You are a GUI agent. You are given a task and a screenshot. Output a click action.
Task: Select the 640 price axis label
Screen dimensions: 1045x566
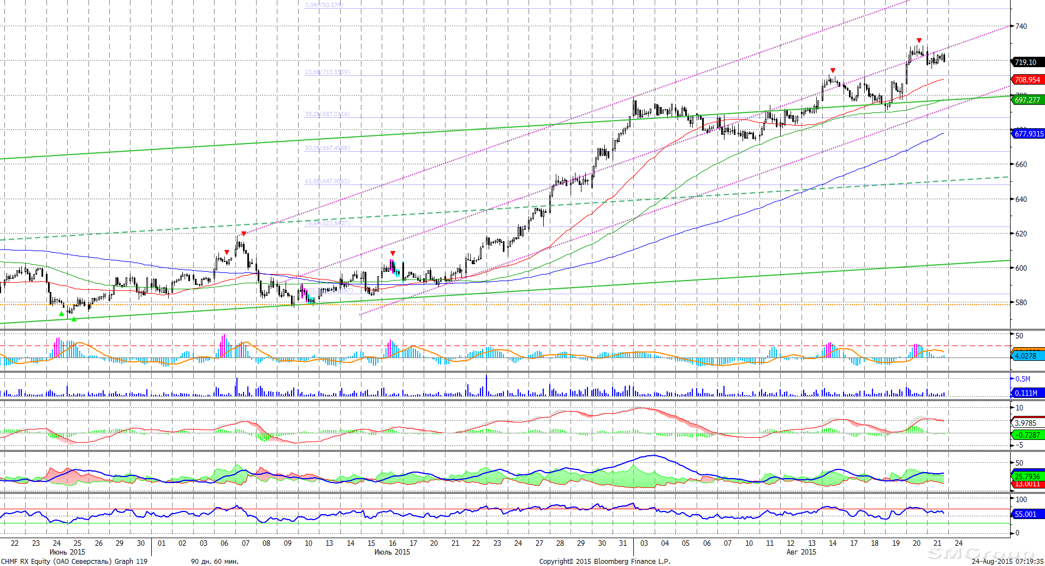[1021, 199]
